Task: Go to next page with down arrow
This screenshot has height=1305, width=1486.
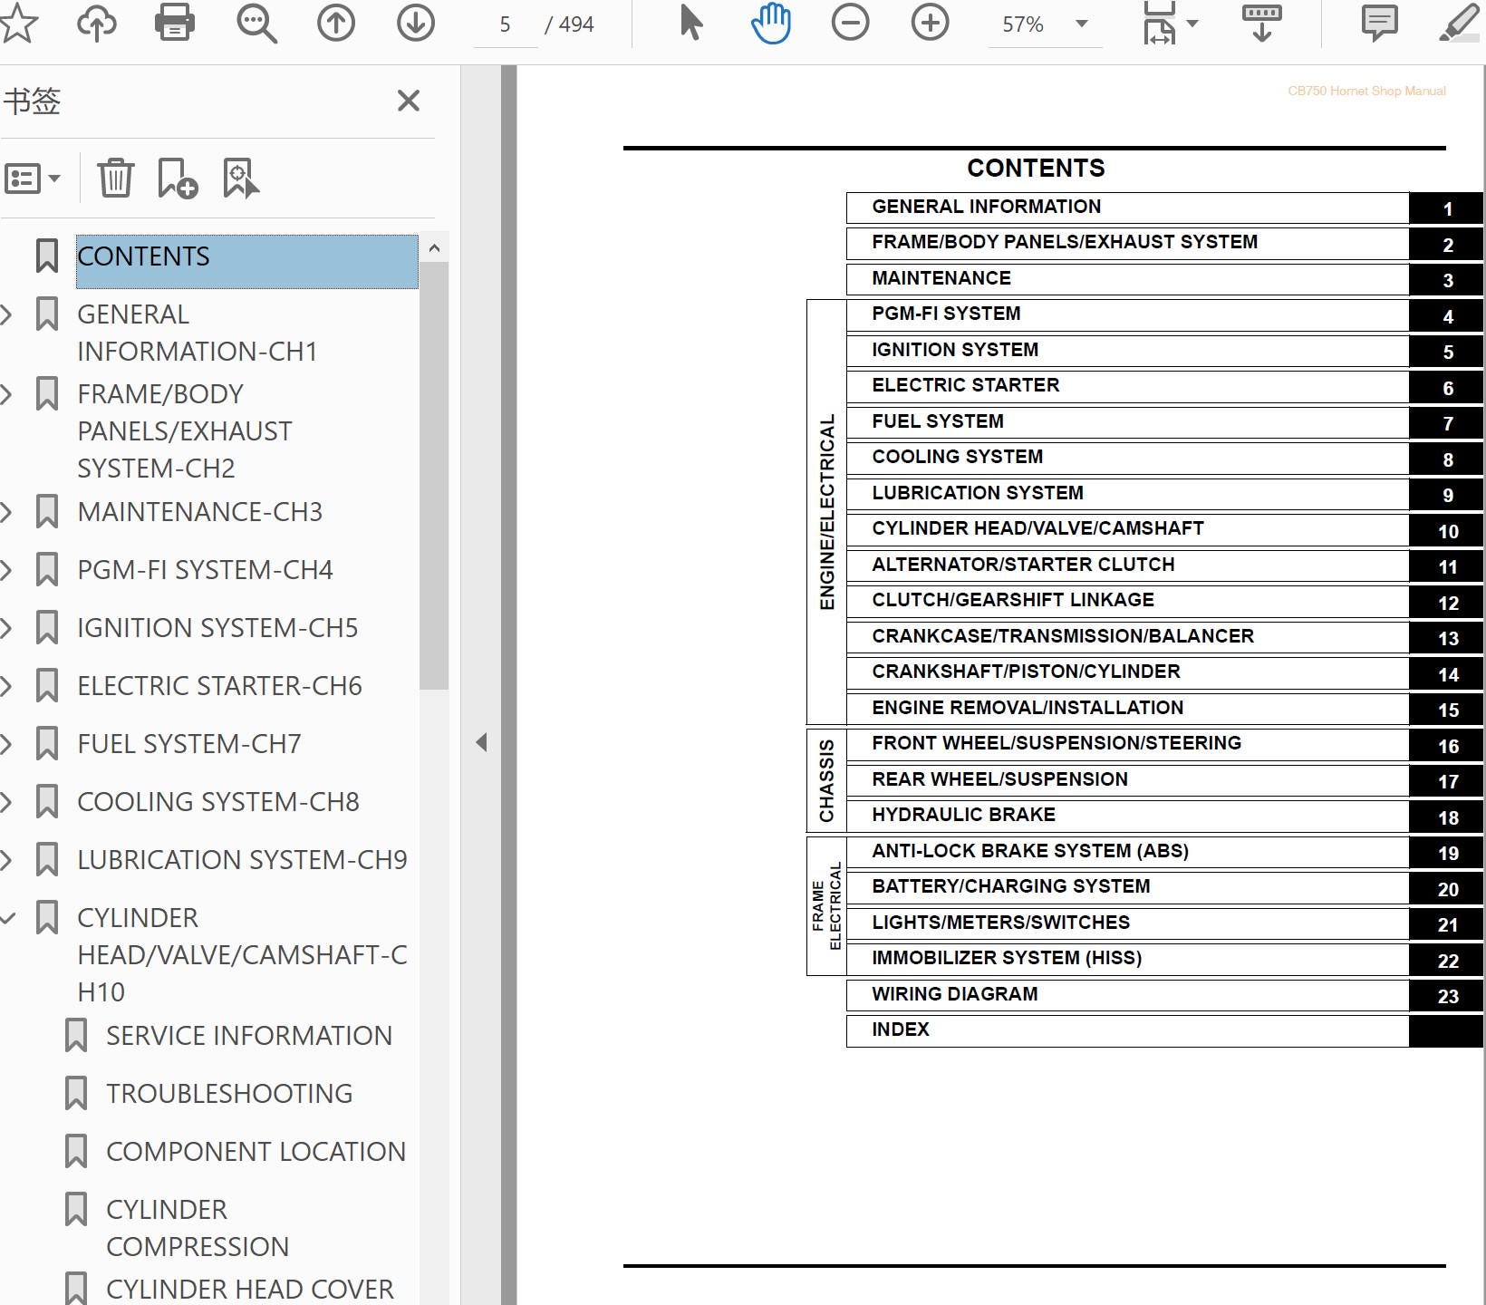Action: (416, 23)
